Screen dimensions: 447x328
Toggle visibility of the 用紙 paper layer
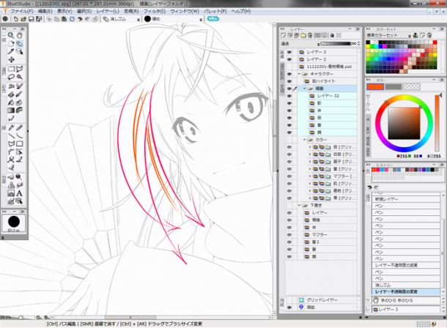[x=289, y=307]
